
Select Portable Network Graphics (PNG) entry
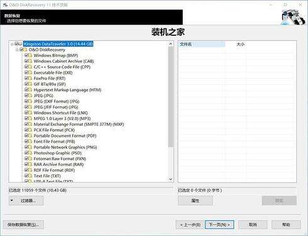coord(65,147)
